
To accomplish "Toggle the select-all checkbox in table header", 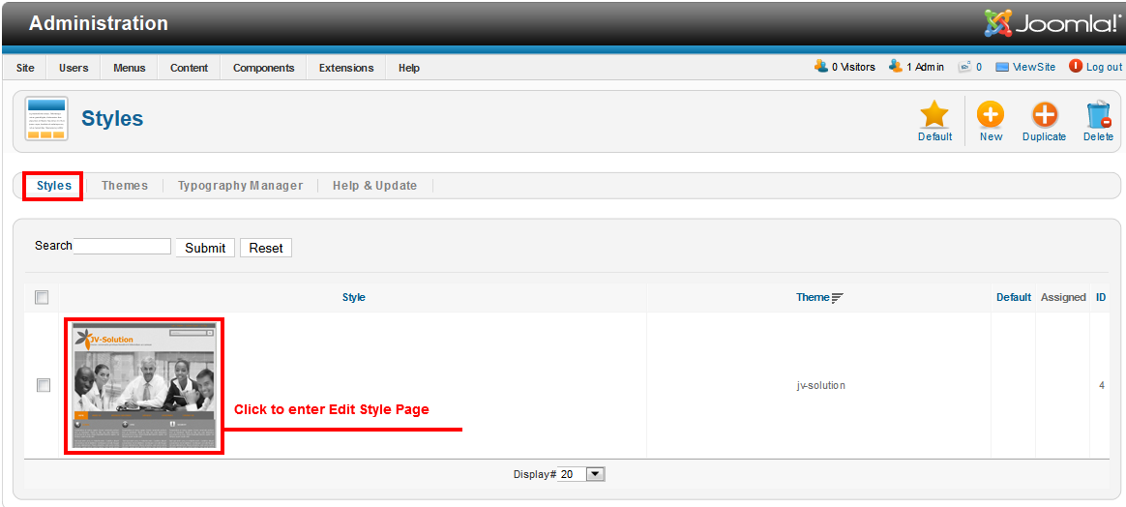I will tap(42, 297).
